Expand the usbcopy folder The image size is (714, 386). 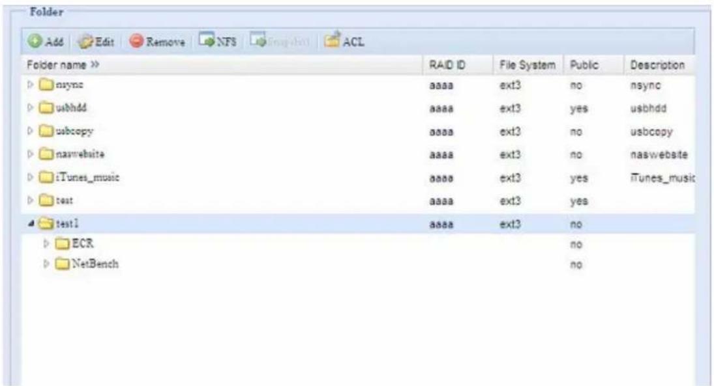[30, 131]
